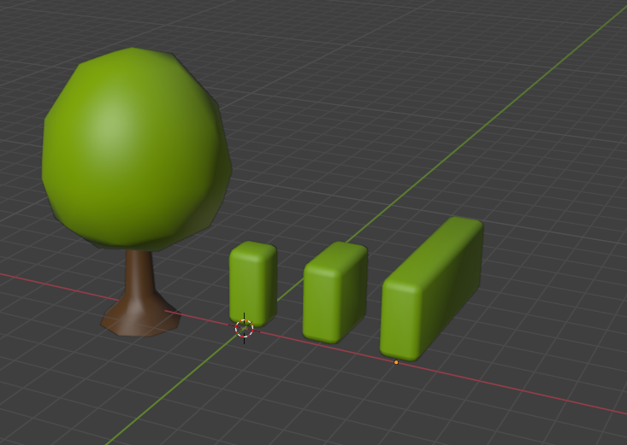
Task: Click the orange object origin dot
Action: 396,362
